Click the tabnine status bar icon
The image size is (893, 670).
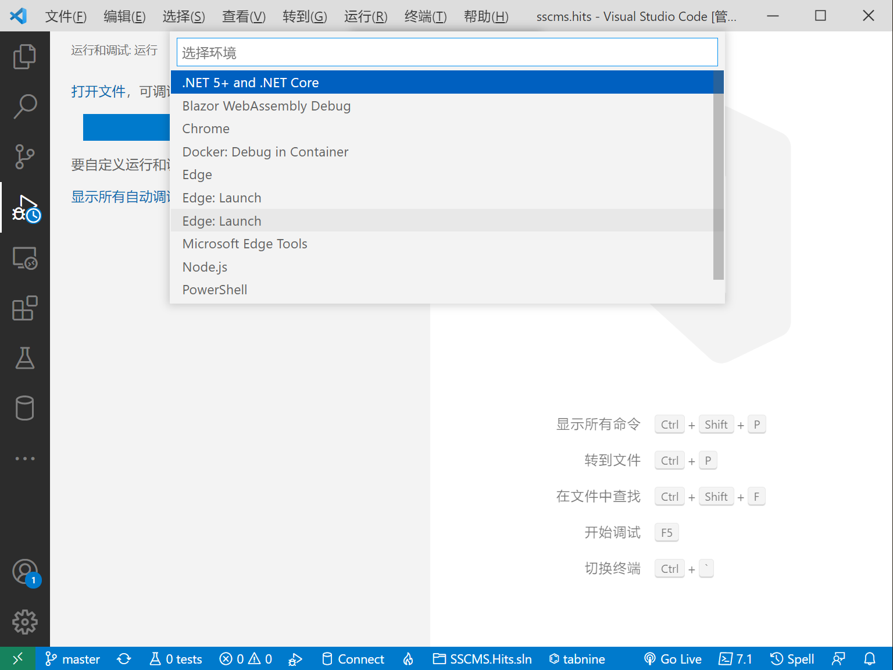pyautogui.click(x=577, y=658)
